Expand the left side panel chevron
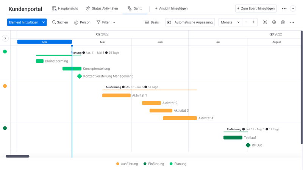Viewport: 303px width, 170px height. point(5,38)
